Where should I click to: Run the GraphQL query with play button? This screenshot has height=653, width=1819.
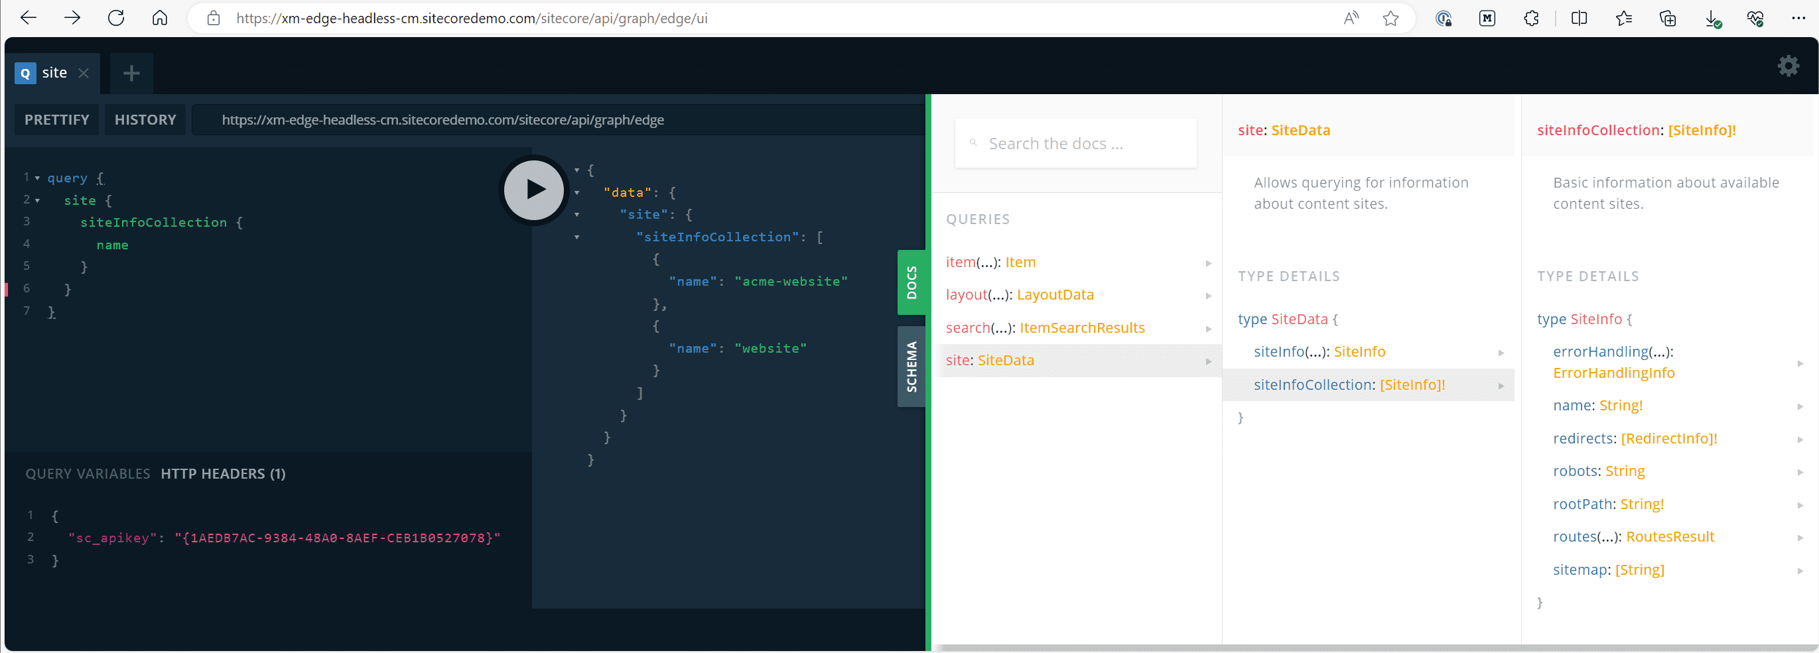tap(534, 189)
